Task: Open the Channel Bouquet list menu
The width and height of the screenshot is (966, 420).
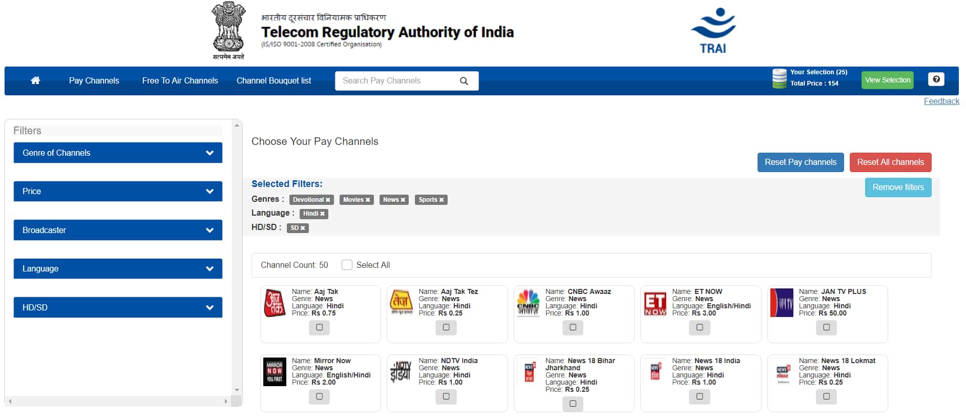Action: 274,81
